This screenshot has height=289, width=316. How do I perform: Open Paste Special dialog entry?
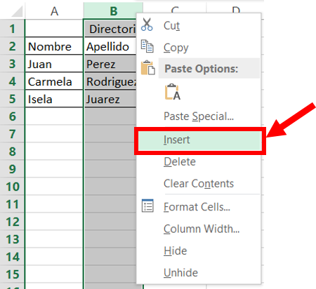tap(199, 116)
